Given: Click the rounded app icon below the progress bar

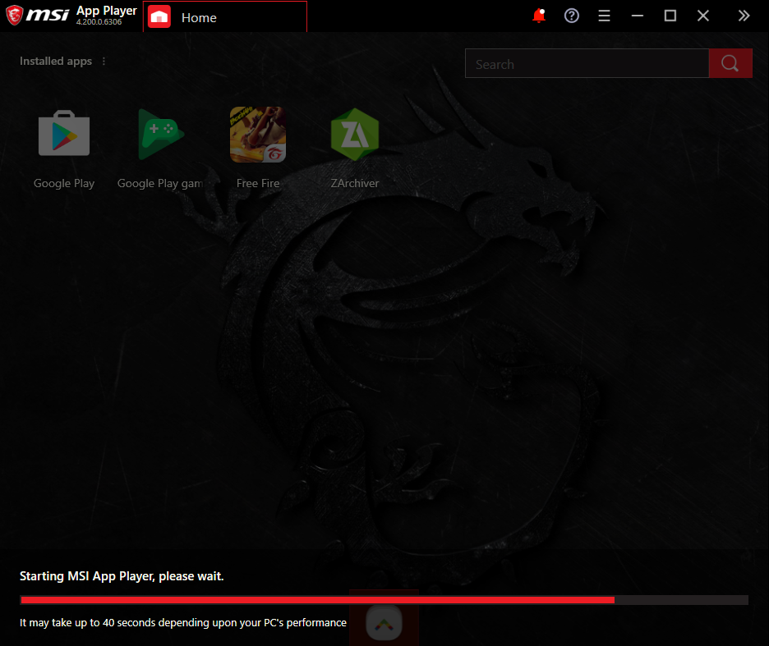Looking at the screenshot, I should coord(384,622).
